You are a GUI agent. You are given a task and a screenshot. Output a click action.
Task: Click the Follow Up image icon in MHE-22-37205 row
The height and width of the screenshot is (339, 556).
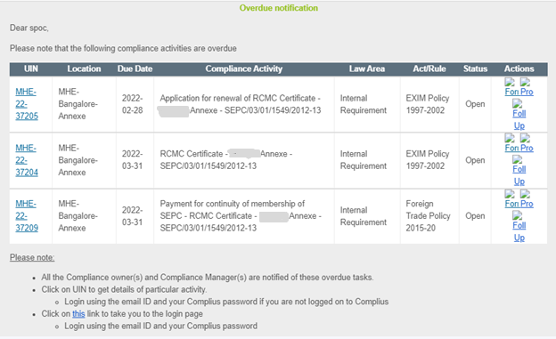(518, 104)
